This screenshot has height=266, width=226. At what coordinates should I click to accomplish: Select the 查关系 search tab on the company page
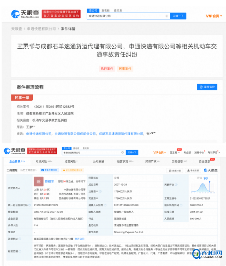[x=86, y=148]
